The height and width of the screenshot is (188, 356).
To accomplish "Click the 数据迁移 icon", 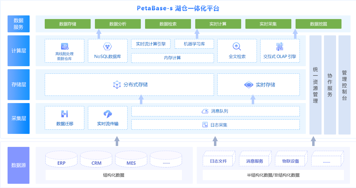I will coord(64,114).
